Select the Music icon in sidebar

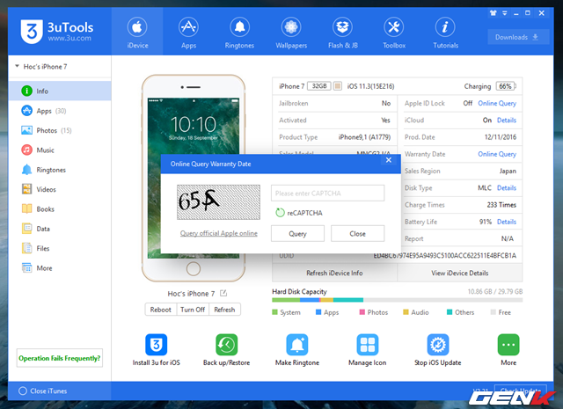[x=27, y=150]
